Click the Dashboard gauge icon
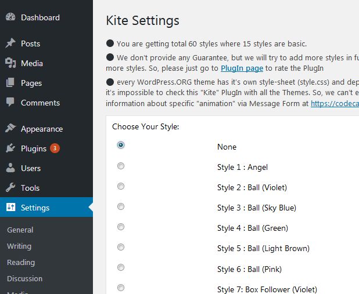 tap(10, 17)
